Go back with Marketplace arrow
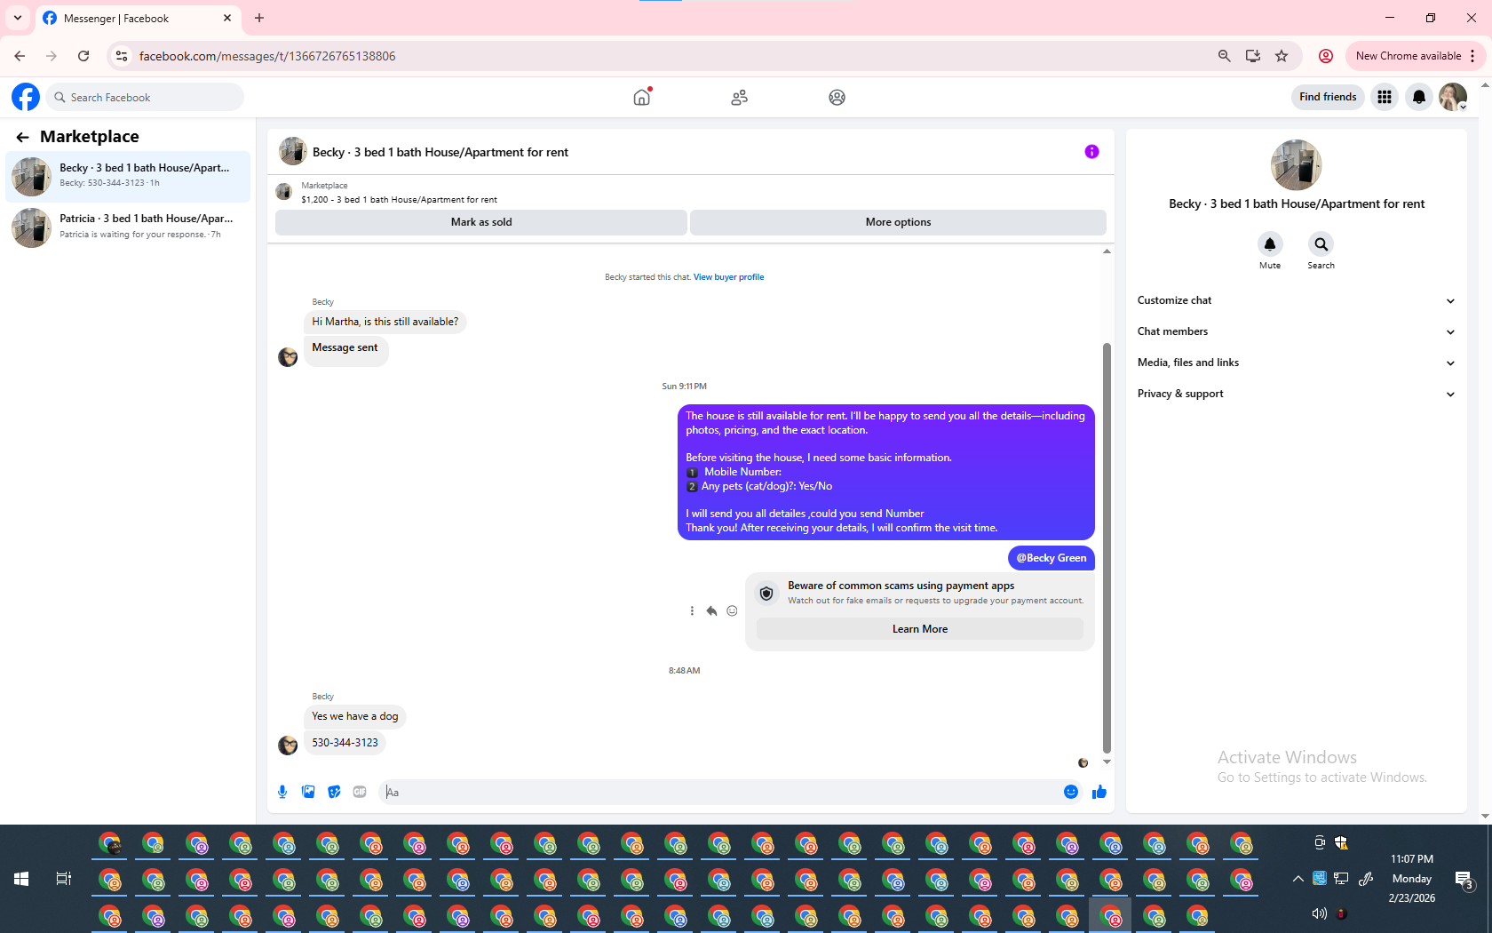The height and width of the screenshot is (933, 1492). [22, 137]
